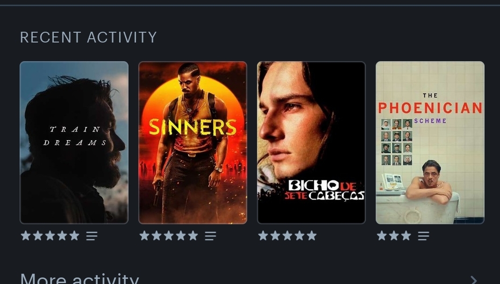Viewport: 500px width, 284px height.
Task: Click the first star under Train Dreams
Action: point(26,235)
